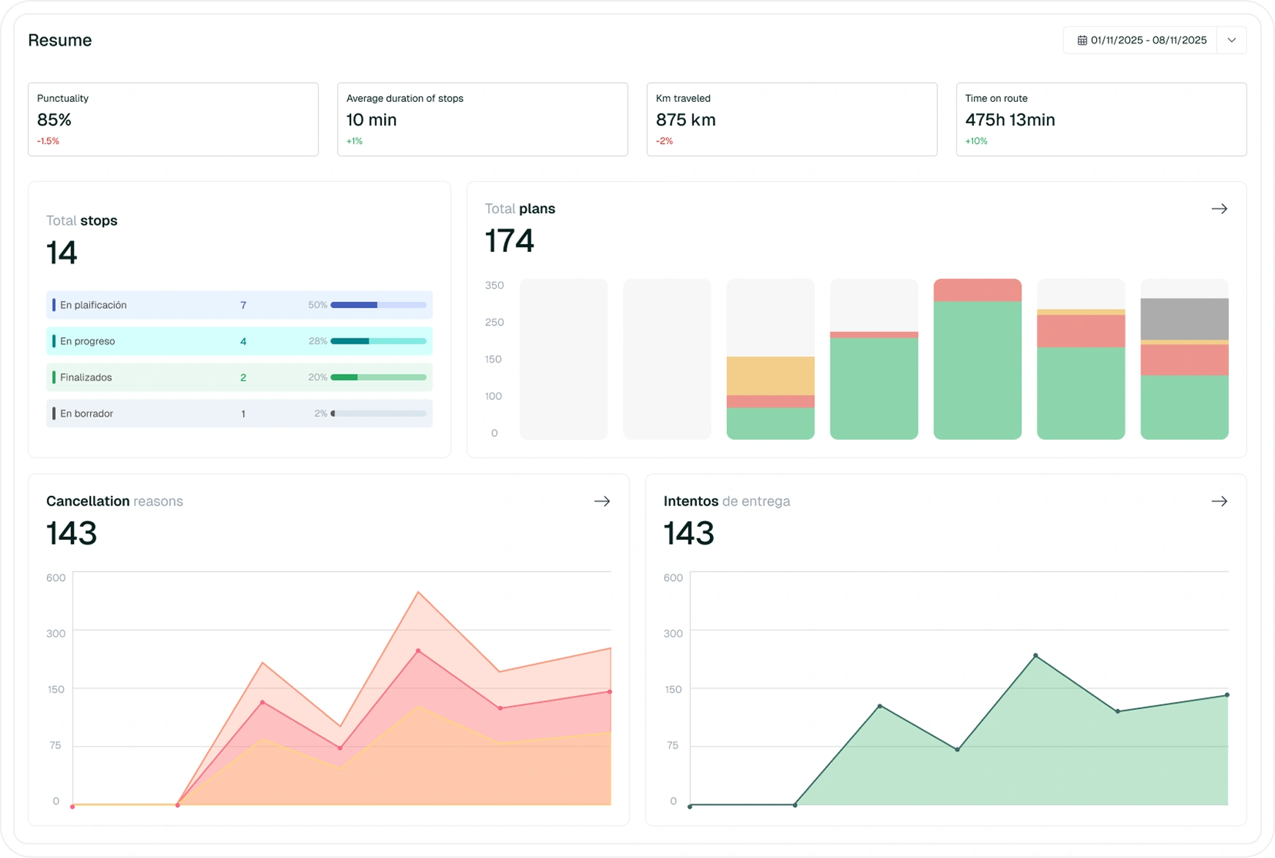Click the gray indicator beside En borrador
This screenshot has width=1275, height=858.
pos(53,413)
